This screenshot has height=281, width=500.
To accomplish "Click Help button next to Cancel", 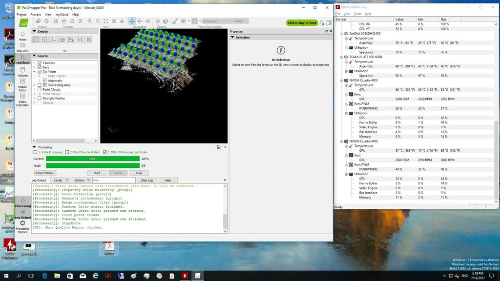I will [139, 173].
